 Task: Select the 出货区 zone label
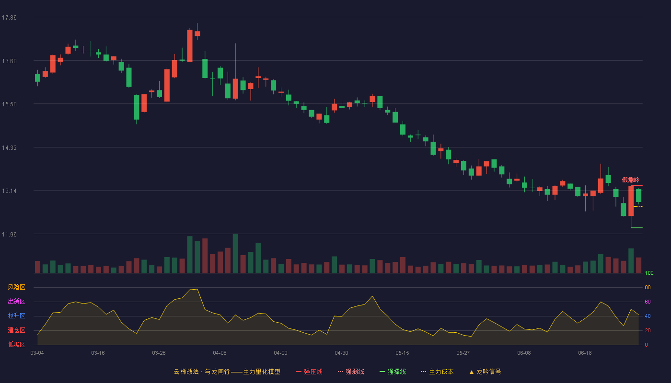click(x=16, y=302)
